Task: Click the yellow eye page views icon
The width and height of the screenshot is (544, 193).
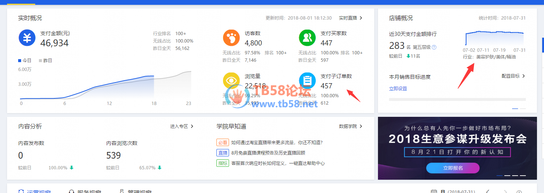Action: pyautogui.click(x=231, y=81)
